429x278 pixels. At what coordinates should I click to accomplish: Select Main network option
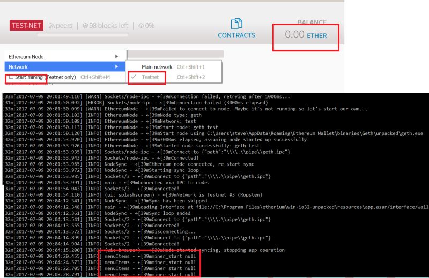pyautogui.click(x=173, y=67)
